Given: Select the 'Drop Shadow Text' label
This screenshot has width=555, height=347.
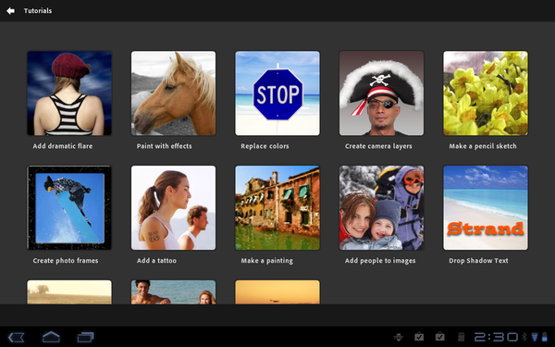Looking at the screenshot, I should point(478,261).
